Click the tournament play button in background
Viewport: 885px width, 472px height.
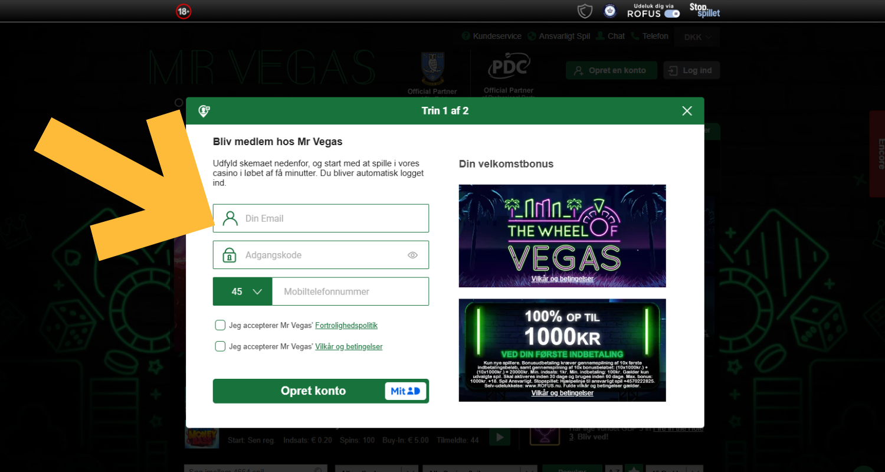[500, 438]
